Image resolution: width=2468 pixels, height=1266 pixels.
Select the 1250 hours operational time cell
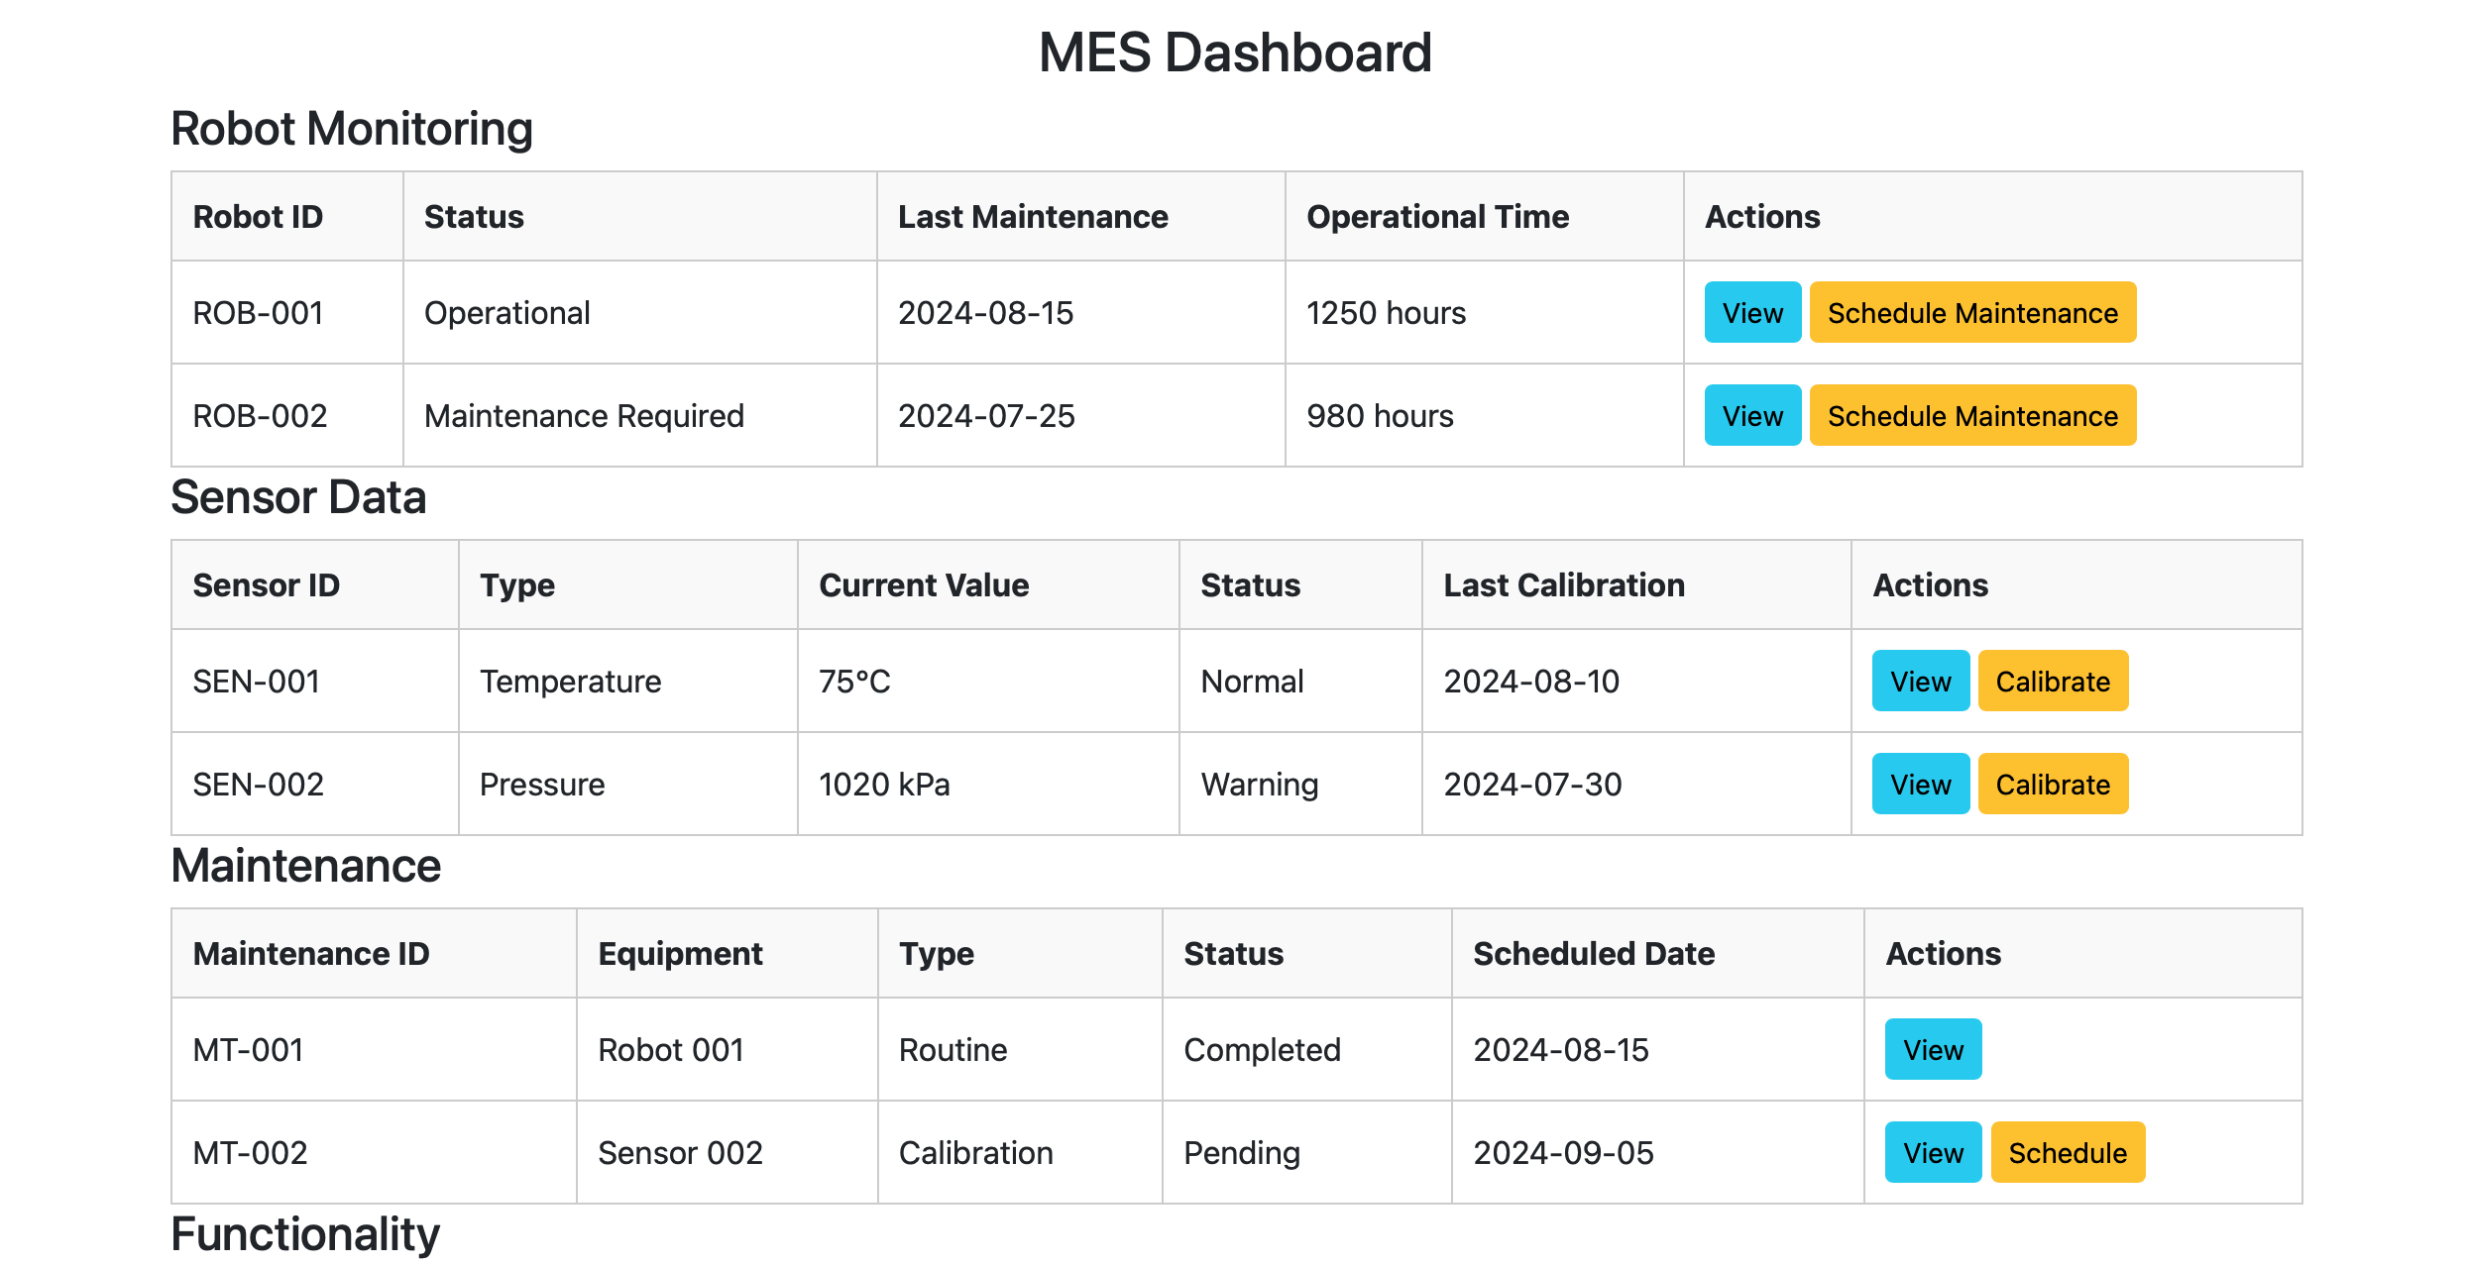[x=1385, y=313]
